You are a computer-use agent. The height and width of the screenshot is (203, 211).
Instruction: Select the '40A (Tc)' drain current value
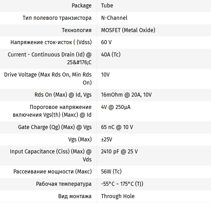(x=111, y=54)
